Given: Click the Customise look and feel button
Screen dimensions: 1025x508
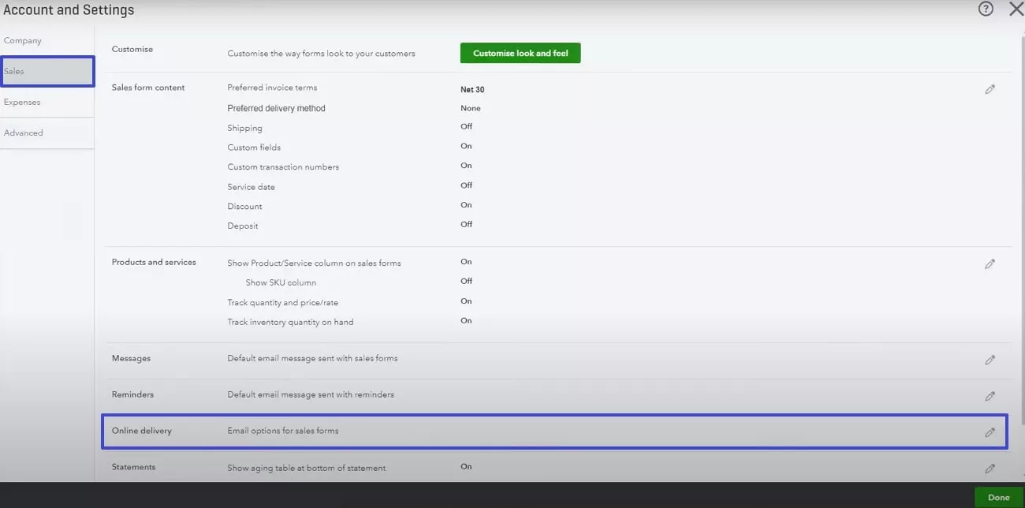Looking at the screenshot, I should (x=520, y=52).
